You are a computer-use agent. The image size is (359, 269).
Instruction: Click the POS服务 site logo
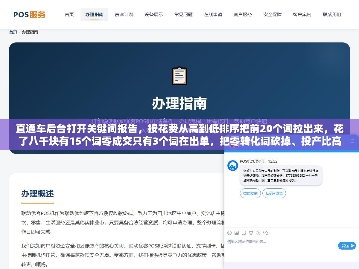[x=29, y=14]
